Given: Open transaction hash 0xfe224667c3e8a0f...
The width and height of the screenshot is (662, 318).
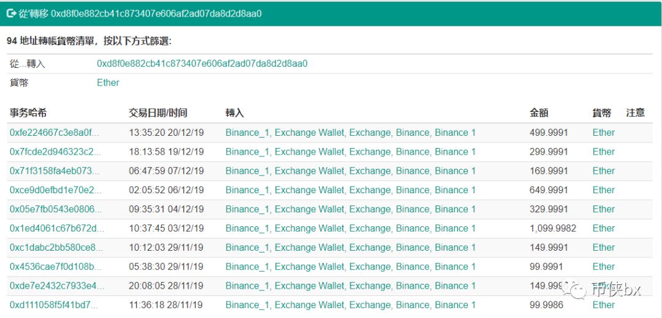Looking at the screenshot, I should pos(54,133).
